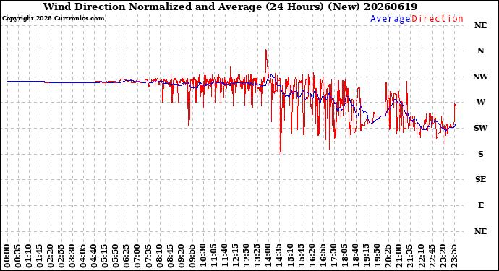Click the 'NW' direction axis label

click(480, 77)
